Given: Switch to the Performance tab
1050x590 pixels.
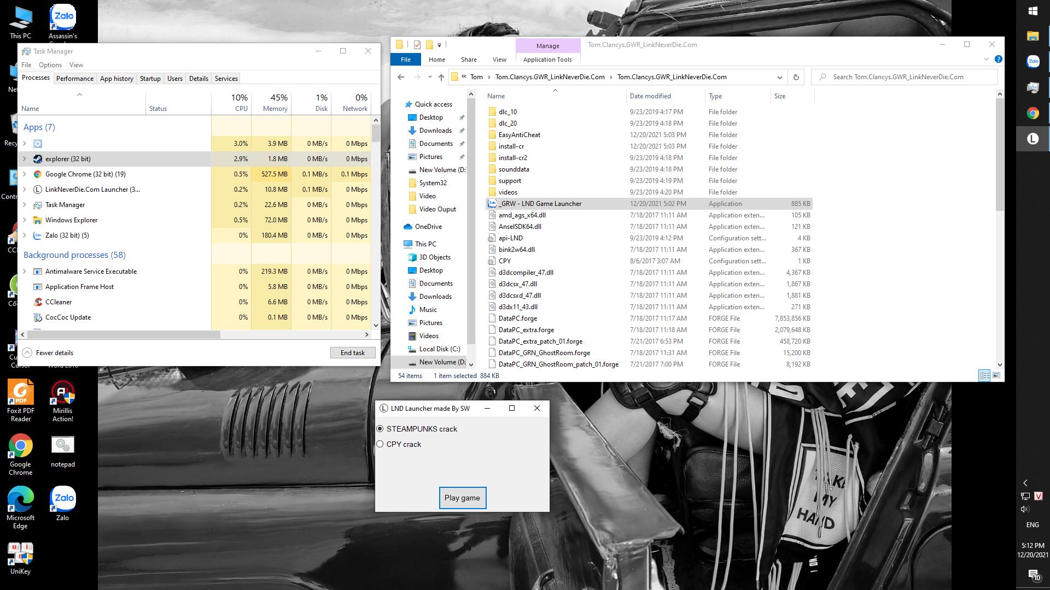Looking at the screenshot, I should (x=75, y=78).
